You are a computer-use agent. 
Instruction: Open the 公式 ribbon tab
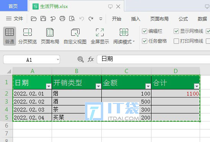point(183,19)
